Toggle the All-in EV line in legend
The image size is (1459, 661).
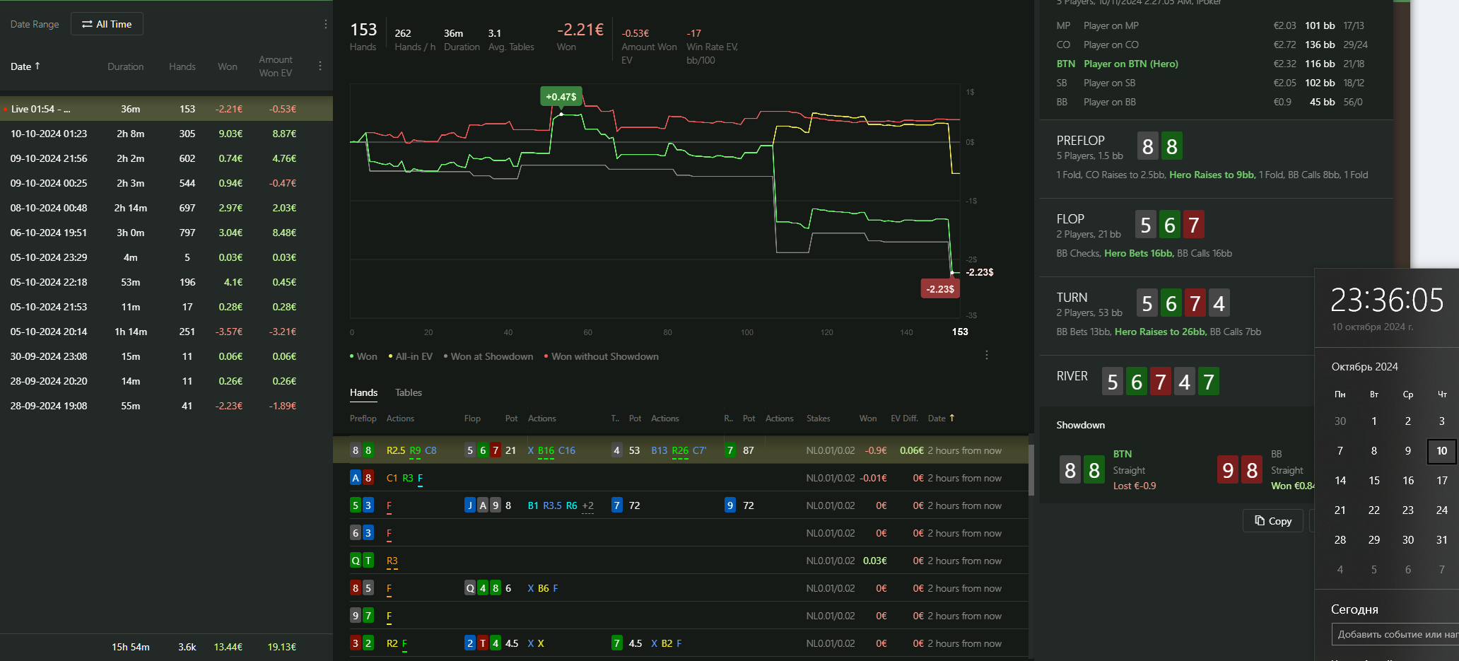(x=411, y=356)
